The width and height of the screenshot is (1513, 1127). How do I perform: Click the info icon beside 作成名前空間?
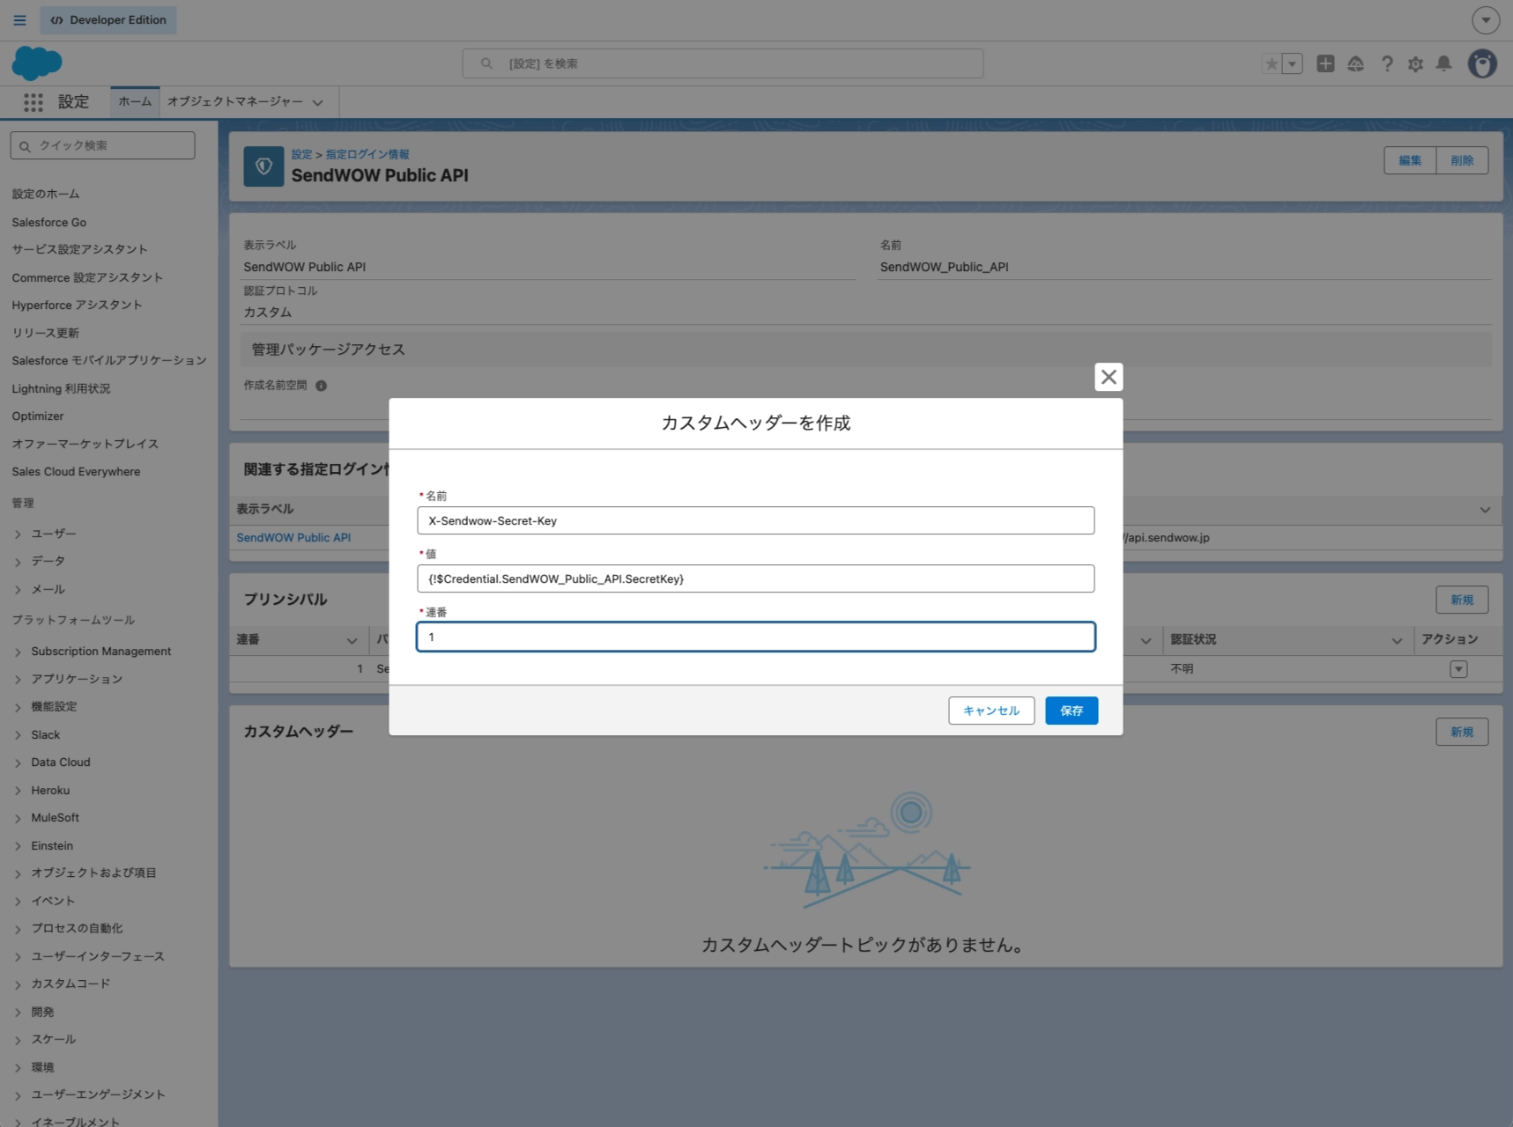tap(322, 386)
